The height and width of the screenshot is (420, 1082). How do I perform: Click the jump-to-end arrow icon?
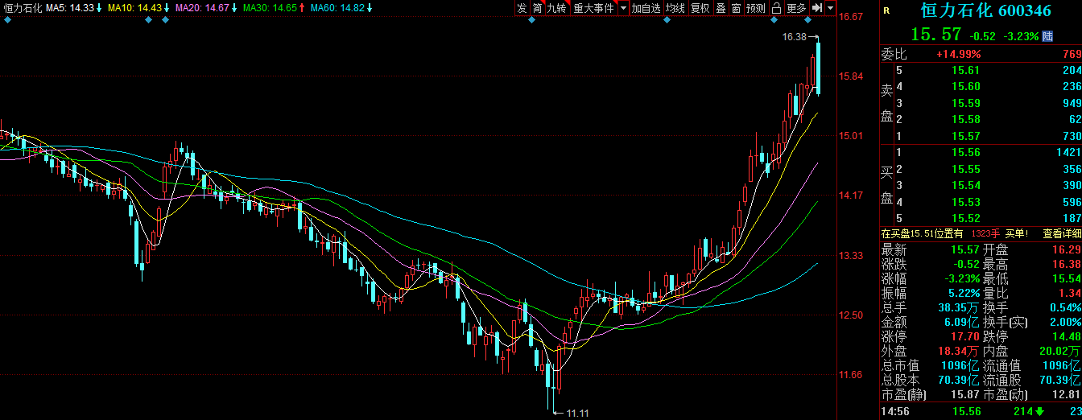tap(816, 8)
